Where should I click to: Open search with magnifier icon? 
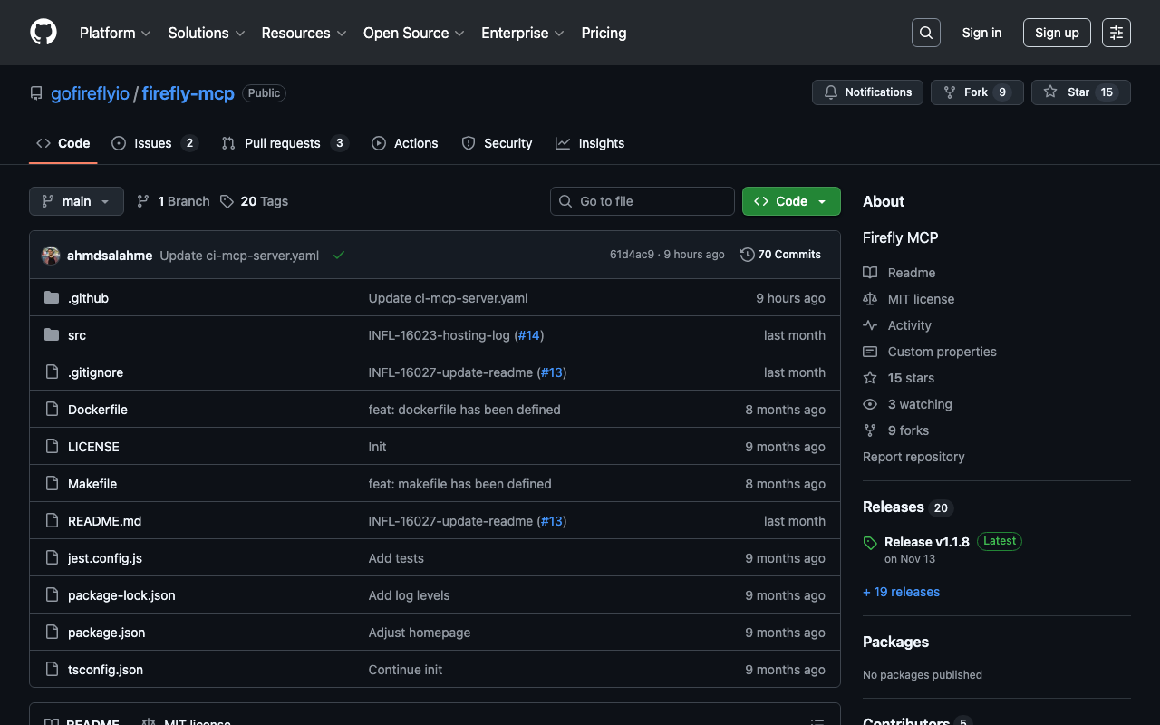click(x=925, y=33)
